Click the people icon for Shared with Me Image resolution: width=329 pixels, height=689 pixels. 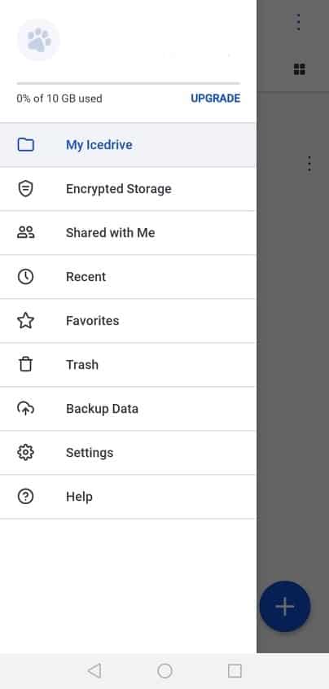tap(25, 232)
